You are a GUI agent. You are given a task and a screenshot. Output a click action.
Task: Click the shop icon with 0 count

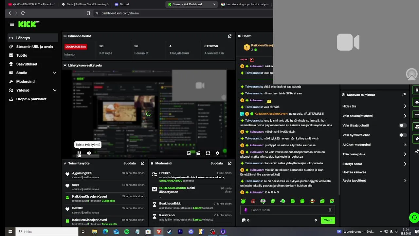tap(243, 220)
